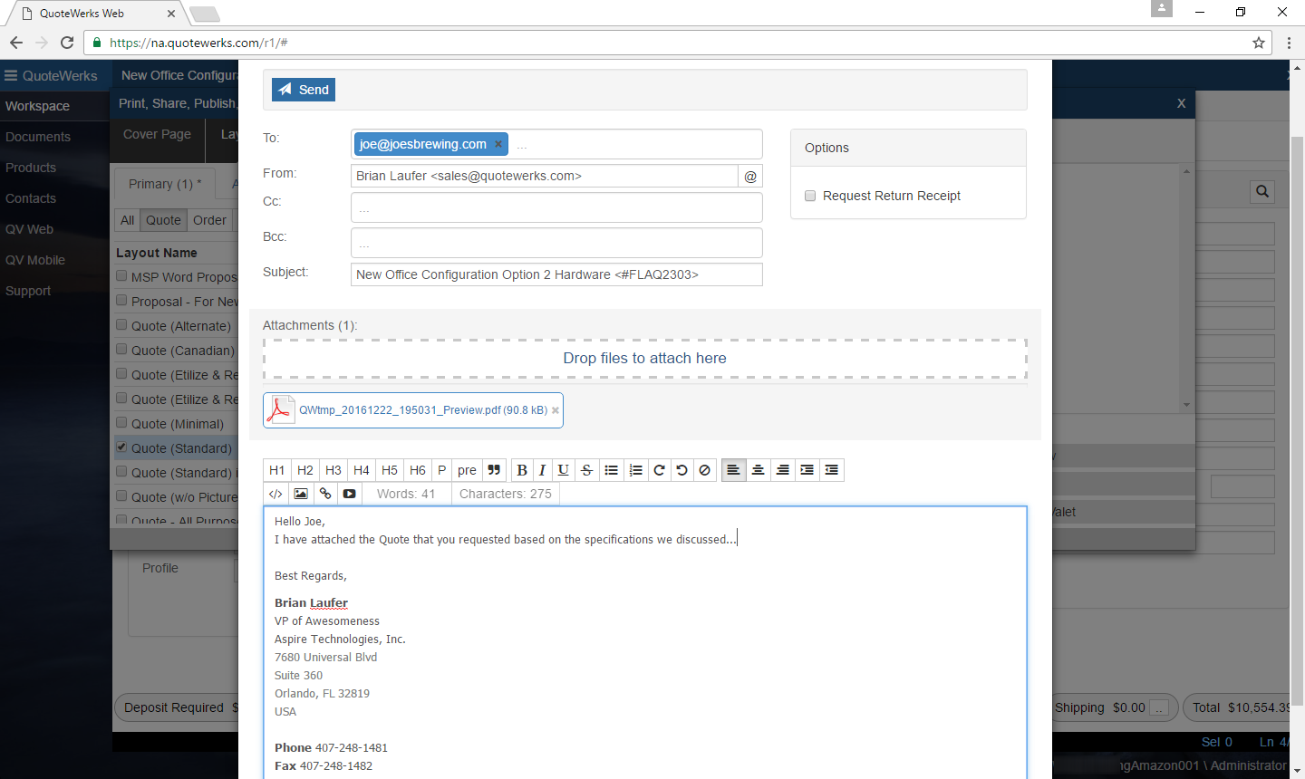Open QV Web in the sidebar
Viewport: 1305px width, 779px height.
tap(29, 229)
